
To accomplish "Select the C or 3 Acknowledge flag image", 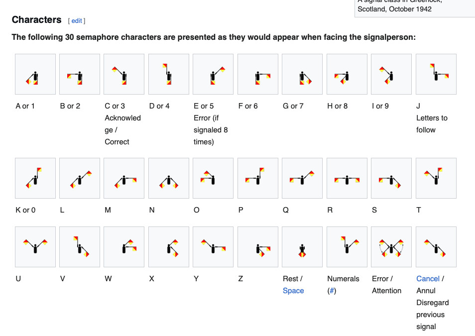I will click(x=124, y=74).
